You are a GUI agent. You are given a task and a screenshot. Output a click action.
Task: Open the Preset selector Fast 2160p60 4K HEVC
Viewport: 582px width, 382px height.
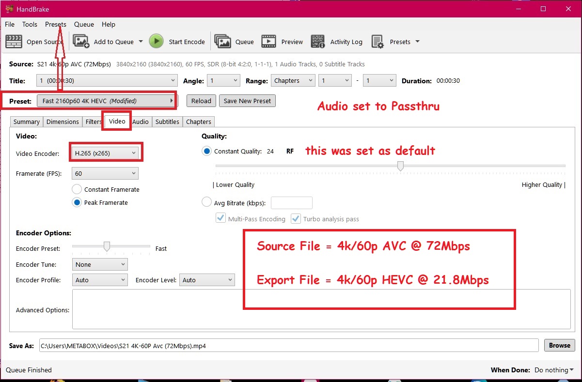pyautogui.click(x=107, y=101)
